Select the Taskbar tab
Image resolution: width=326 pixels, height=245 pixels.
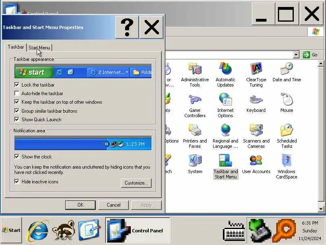coord(16,47)
